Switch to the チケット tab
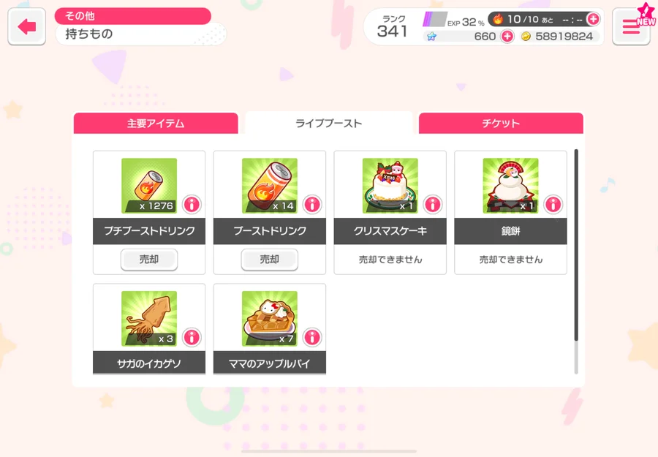Viewport: 658px width, 457px height. [501, 123]
